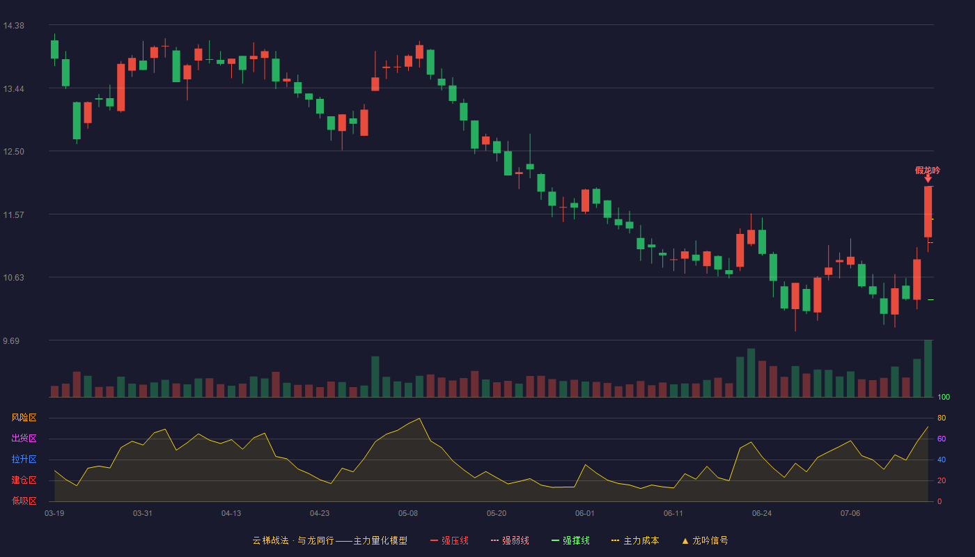
Task: Select the 建仓区 zone label
Action: coord(24,480)
